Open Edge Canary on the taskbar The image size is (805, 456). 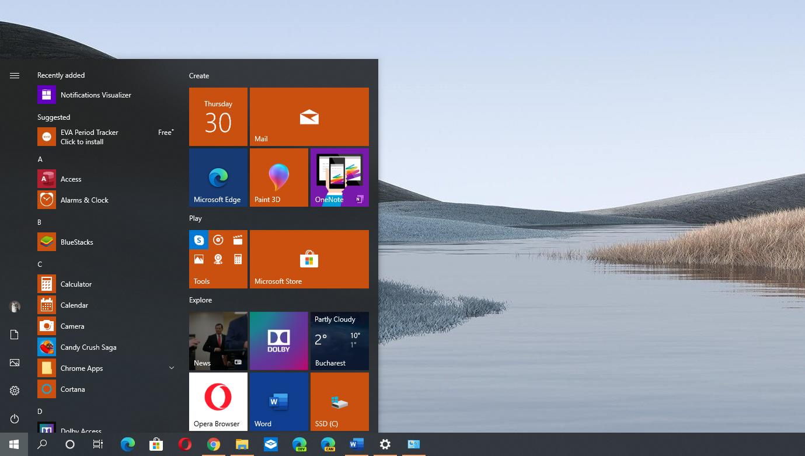tap(328, 444)
